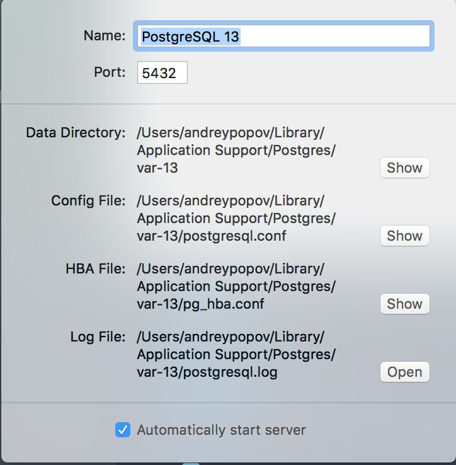Click the highlighted 'PostgreSQL 13' text selection

coord(190,37)
